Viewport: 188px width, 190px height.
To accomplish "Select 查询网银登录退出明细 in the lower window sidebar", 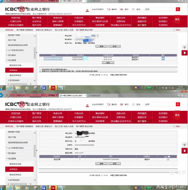I will [x=18, y=142].
